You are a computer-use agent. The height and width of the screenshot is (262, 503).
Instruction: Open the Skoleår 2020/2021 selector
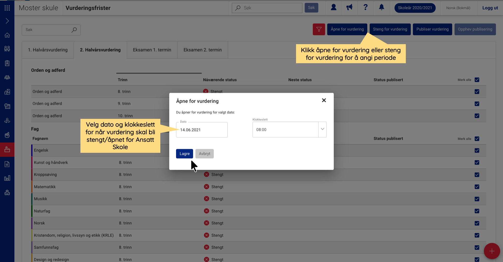click(415, 8)
